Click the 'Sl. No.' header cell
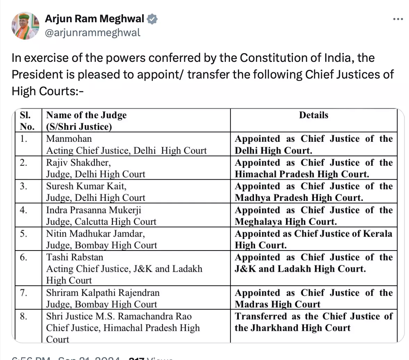The height and width of the screenshot is (360, 409). (27, 120)
